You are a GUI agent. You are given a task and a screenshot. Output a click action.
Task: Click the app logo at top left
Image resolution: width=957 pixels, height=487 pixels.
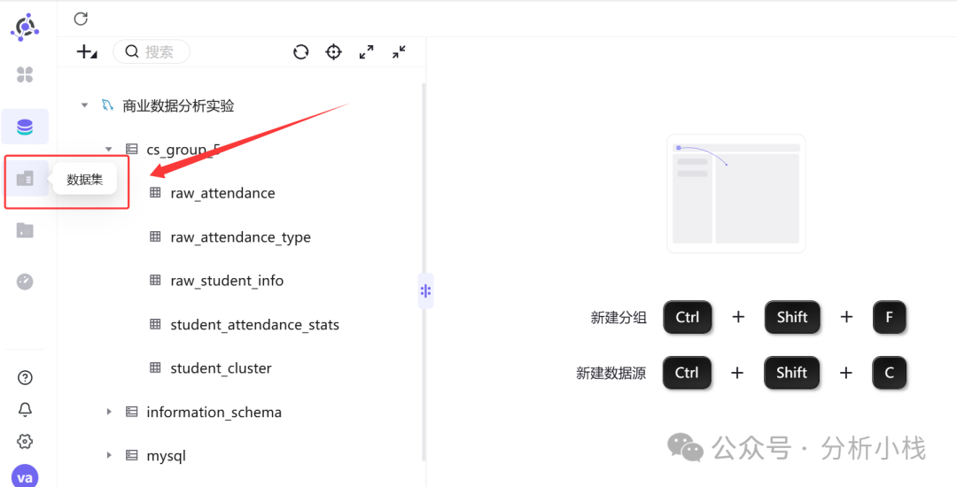(x=25, y=27)
